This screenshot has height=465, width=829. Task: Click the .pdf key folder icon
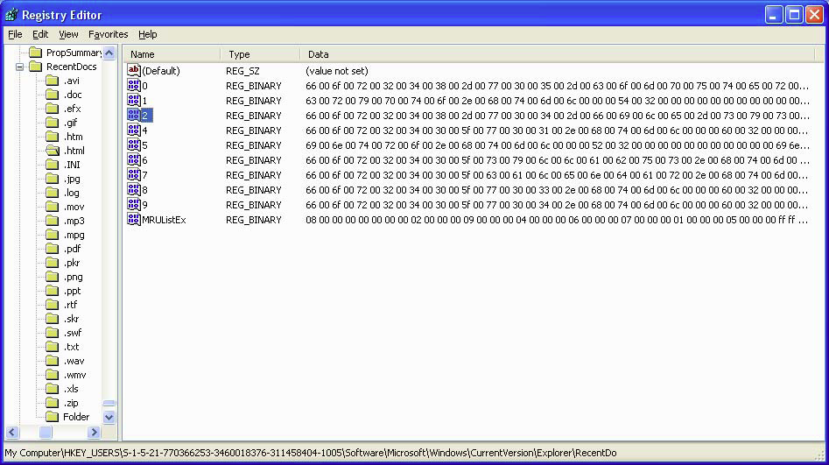(x=52, y=249)
